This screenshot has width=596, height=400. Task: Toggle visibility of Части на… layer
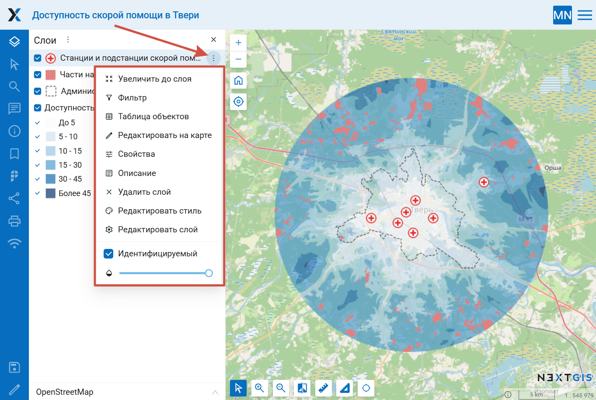click(38, 75)
